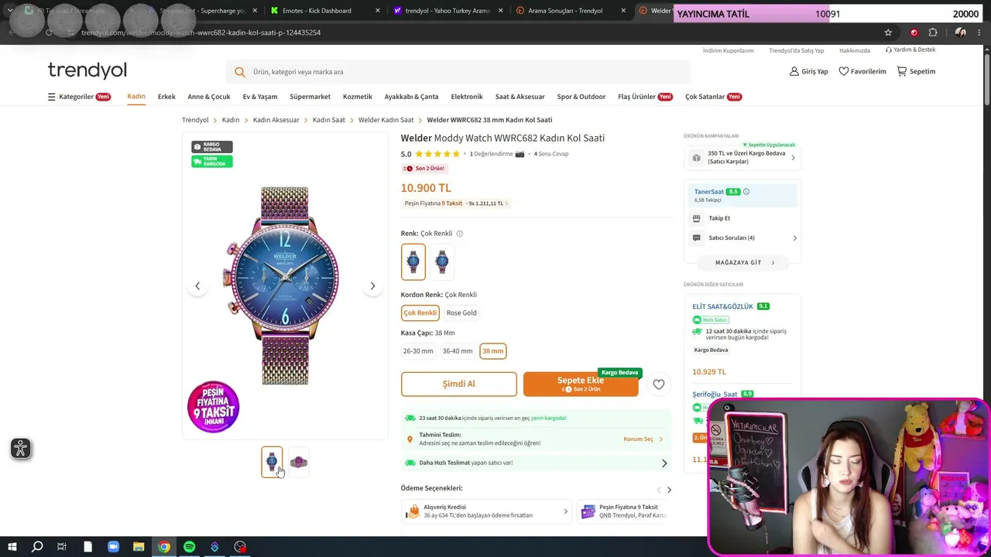Choose the 38 mm case size
The height and width of the screenshot is (557, 991).
[493, 351]
